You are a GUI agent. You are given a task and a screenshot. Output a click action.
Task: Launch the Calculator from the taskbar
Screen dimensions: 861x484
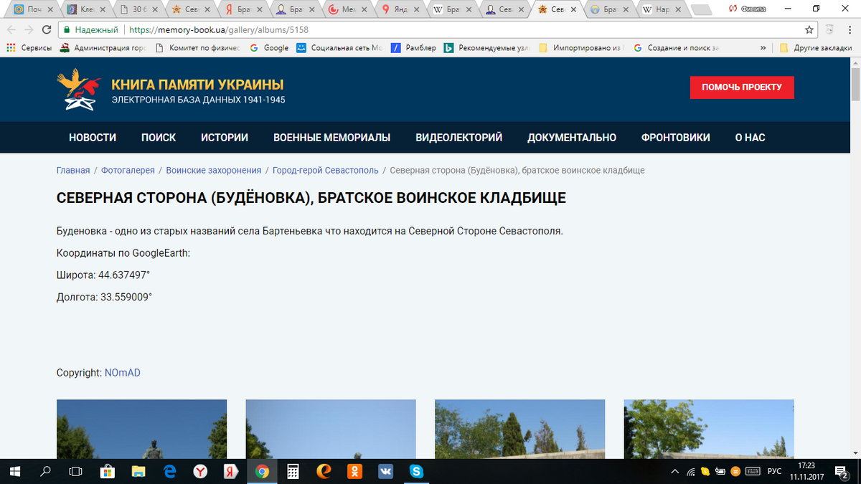[x=293, y=471]
